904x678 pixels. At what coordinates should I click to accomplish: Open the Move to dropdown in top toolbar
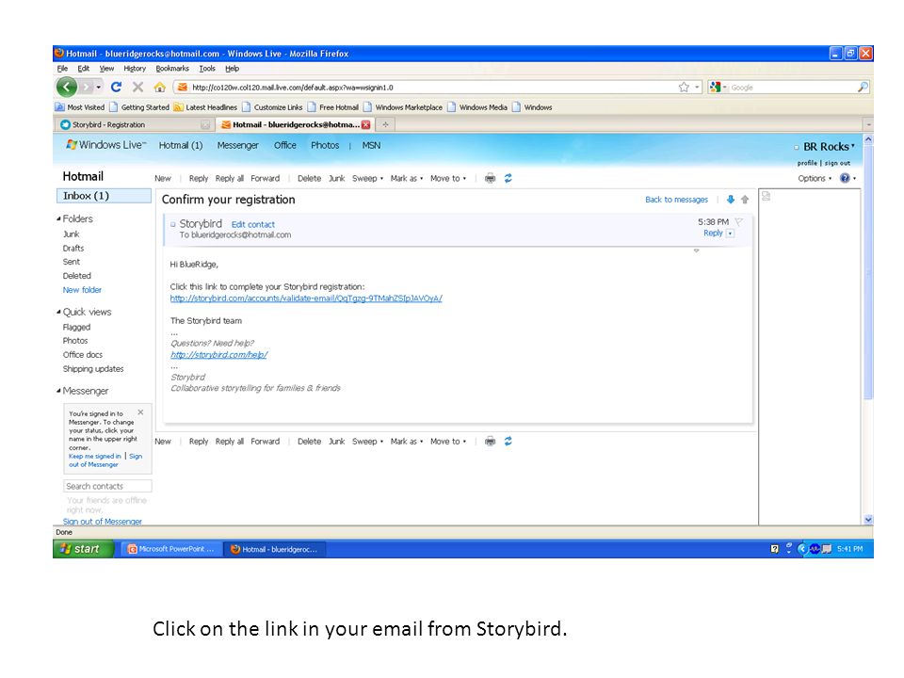tap(448, 178)
